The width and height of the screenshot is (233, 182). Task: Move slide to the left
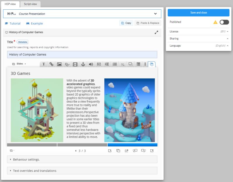[135, 151]
